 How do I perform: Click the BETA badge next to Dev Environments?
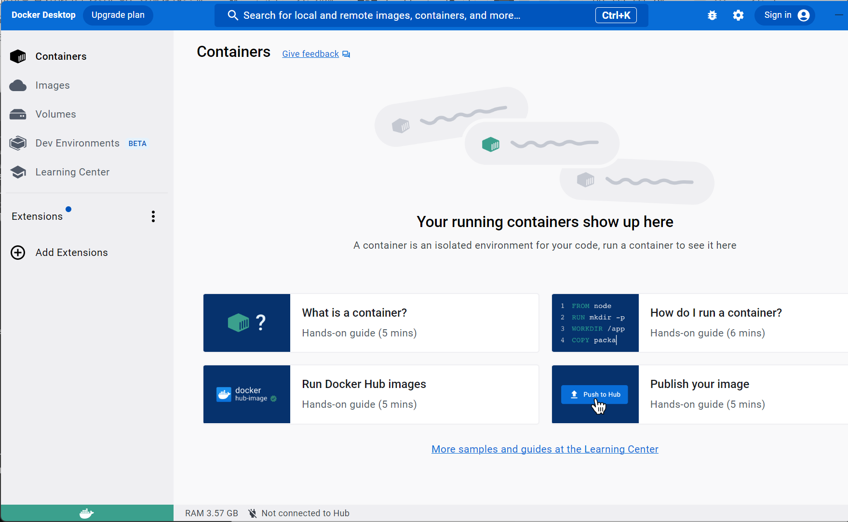pyautogui.click(x=137, y=144)
